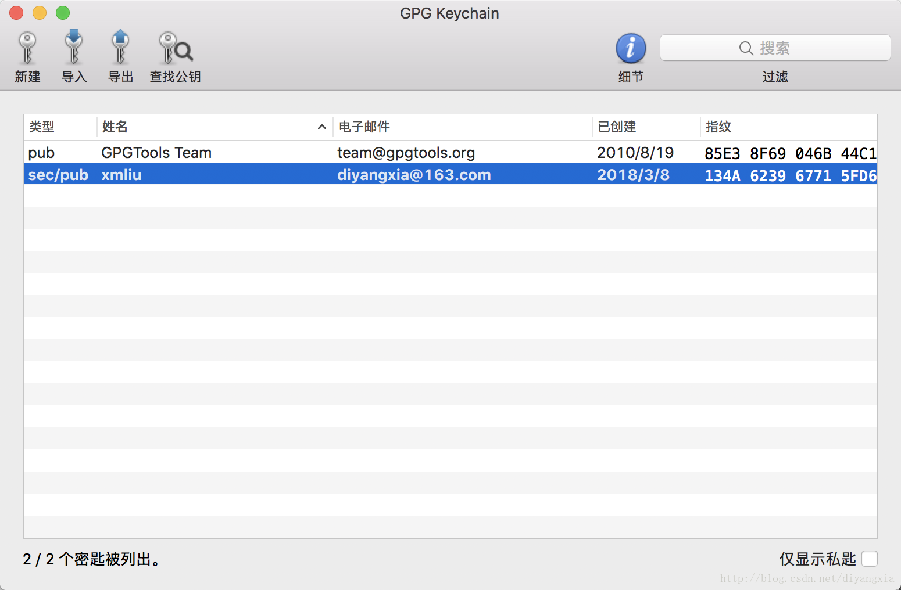Click the Import key (导入) icon

point(74,49)
